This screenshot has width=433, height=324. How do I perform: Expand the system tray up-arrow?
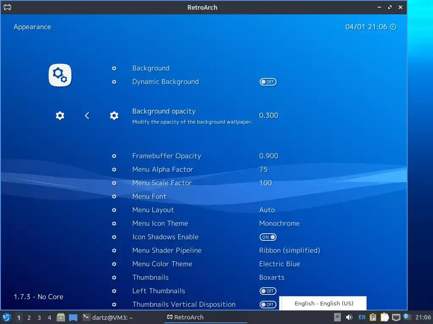[x=337, y=317]
